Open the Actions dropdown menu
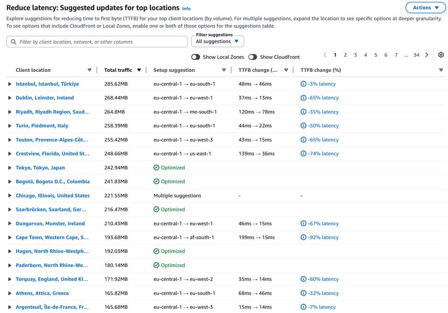 425,8
